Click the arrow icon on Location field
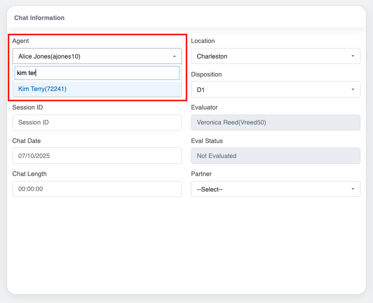 [x=352, y=56]
